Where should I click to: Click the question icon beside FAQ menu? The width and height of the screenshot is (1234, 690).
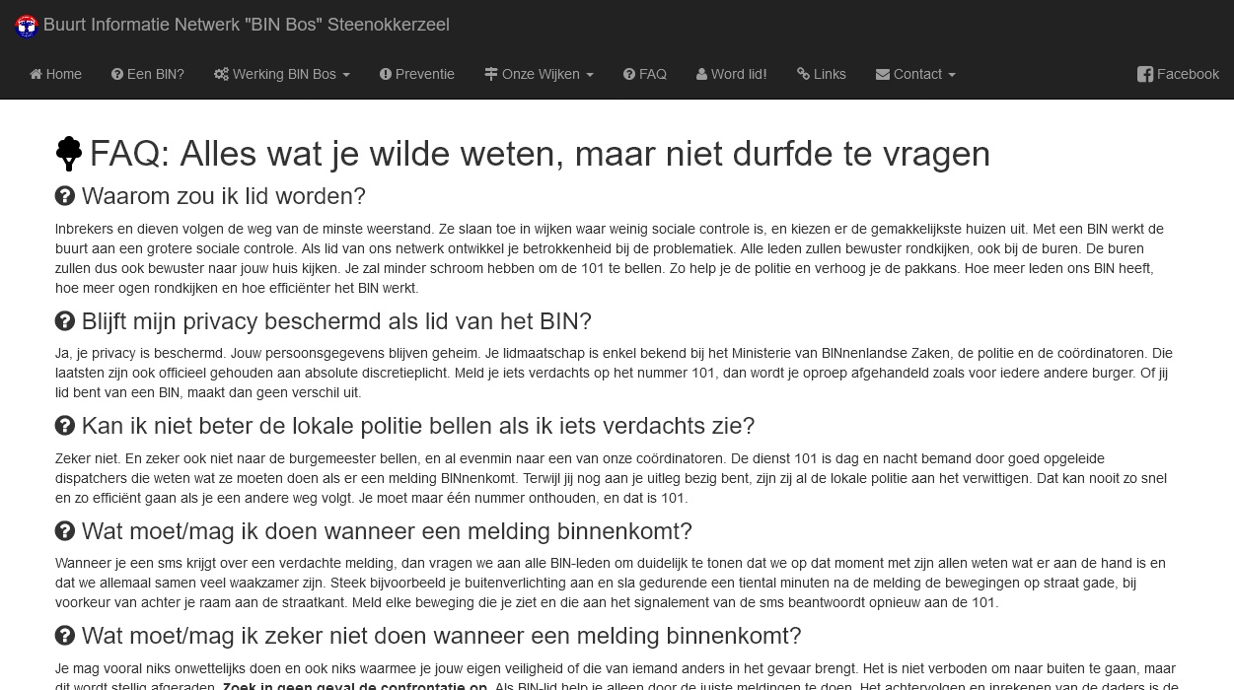coord(629,74)
